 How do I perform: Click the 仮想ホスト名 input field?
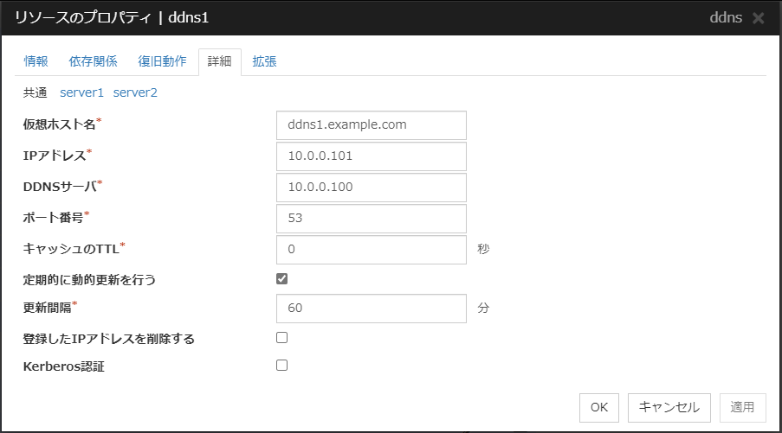pos(371,124)
